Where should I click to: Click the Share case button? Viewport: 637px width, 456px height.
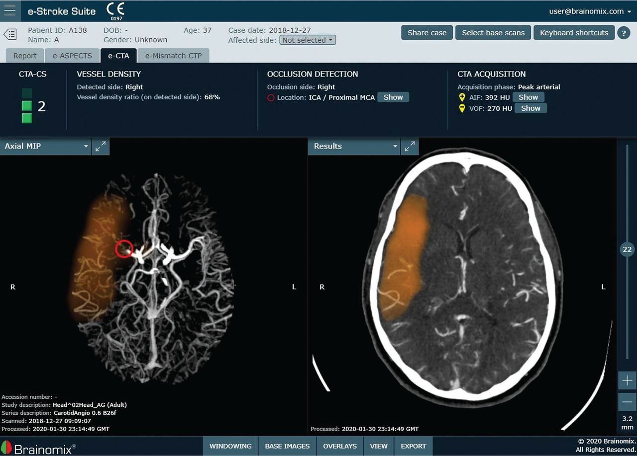(427, 33)
